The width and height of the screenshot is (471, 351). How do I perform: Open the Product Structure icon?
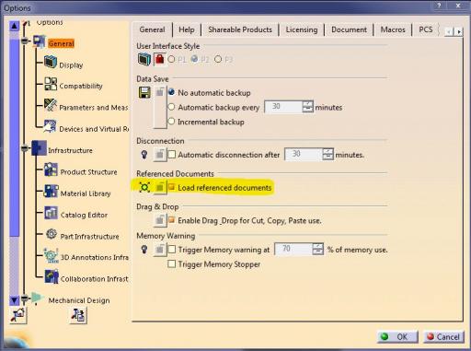pos(51,170)
